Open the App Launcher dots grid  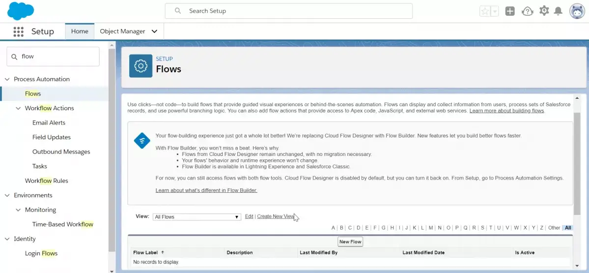click(18, 31)
